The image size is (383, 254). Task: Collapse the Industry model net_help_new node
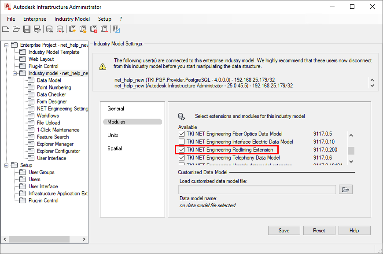pos(15,73)
